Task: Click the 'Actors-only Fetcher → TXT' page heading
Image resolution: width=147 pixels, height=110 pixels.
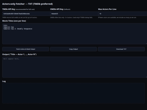Action: [27, 4]
